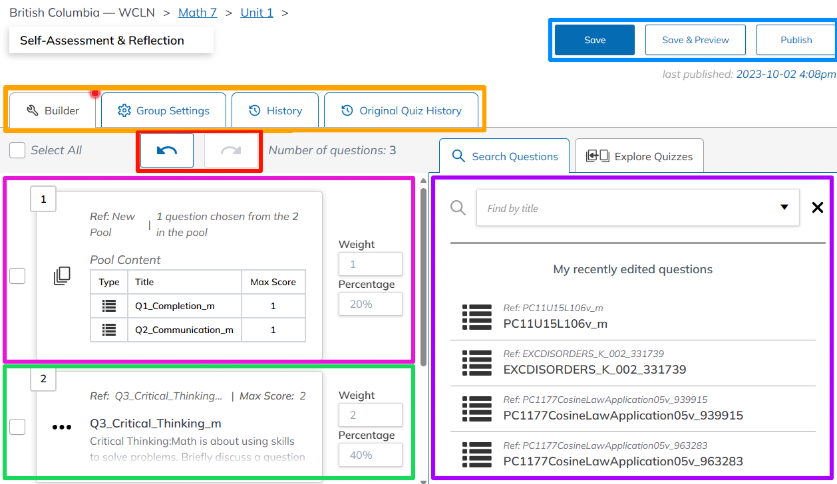Open the Original Quiz History tab
Image resolution: width=837 pixels, height=484 pixels.
[x=401, y=110]
